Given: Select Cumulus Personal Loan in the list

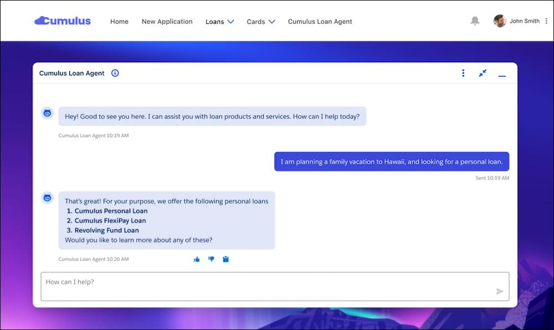Looking at the screenshot, I should (x=111, y=211).
